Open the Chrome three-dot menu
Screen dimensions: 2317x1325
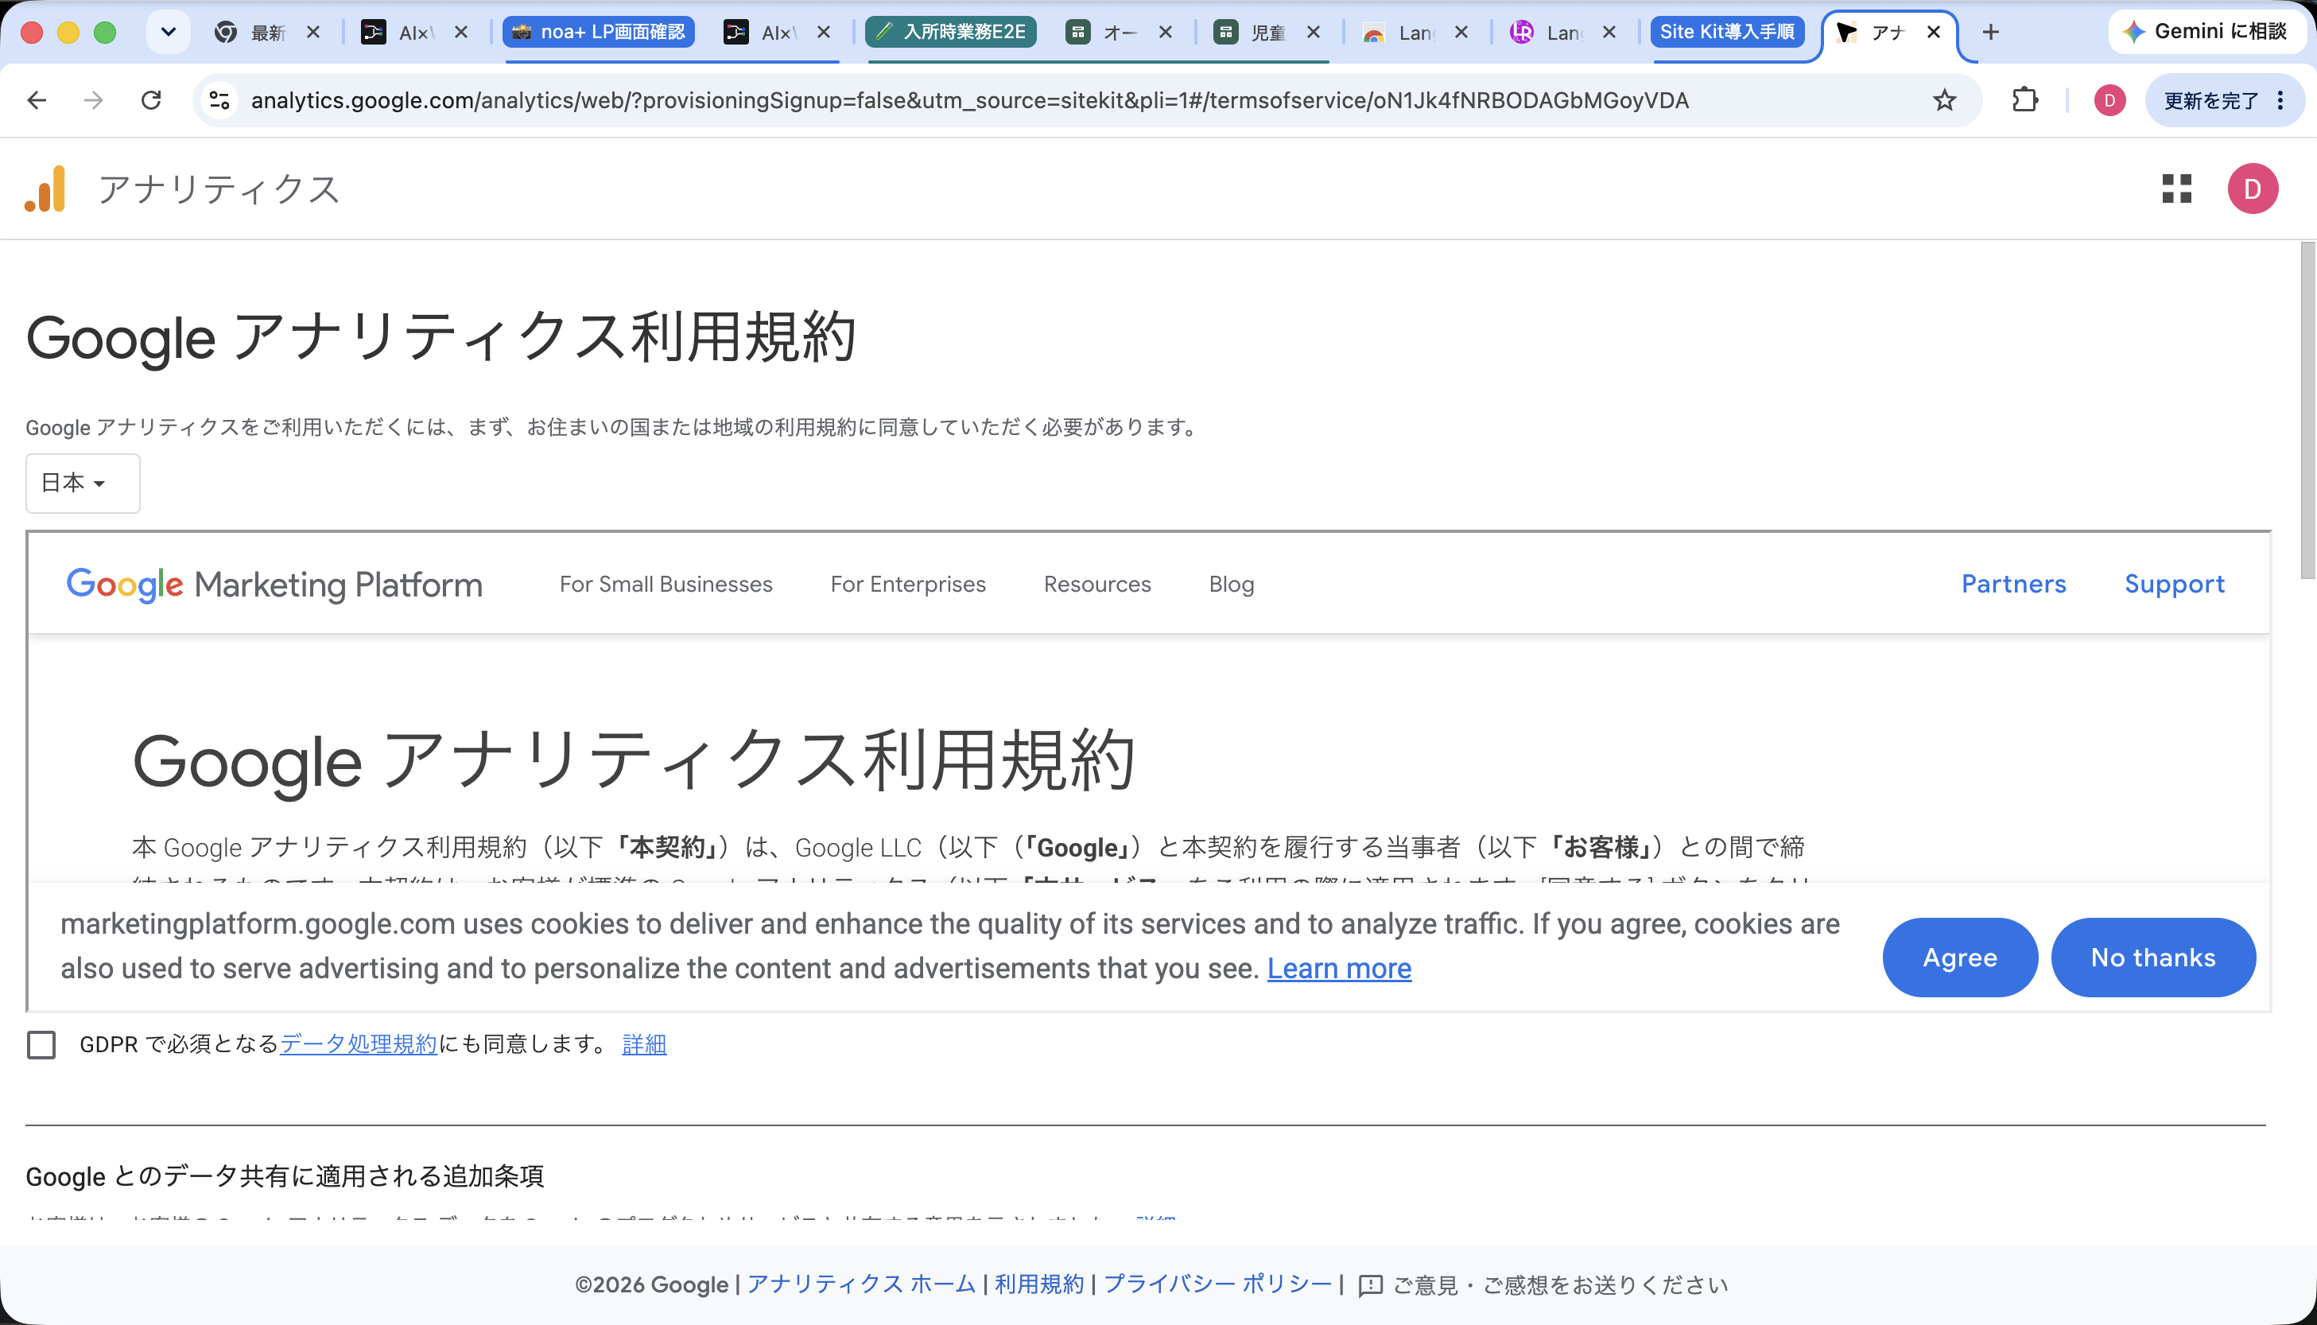coord(2280,100)
